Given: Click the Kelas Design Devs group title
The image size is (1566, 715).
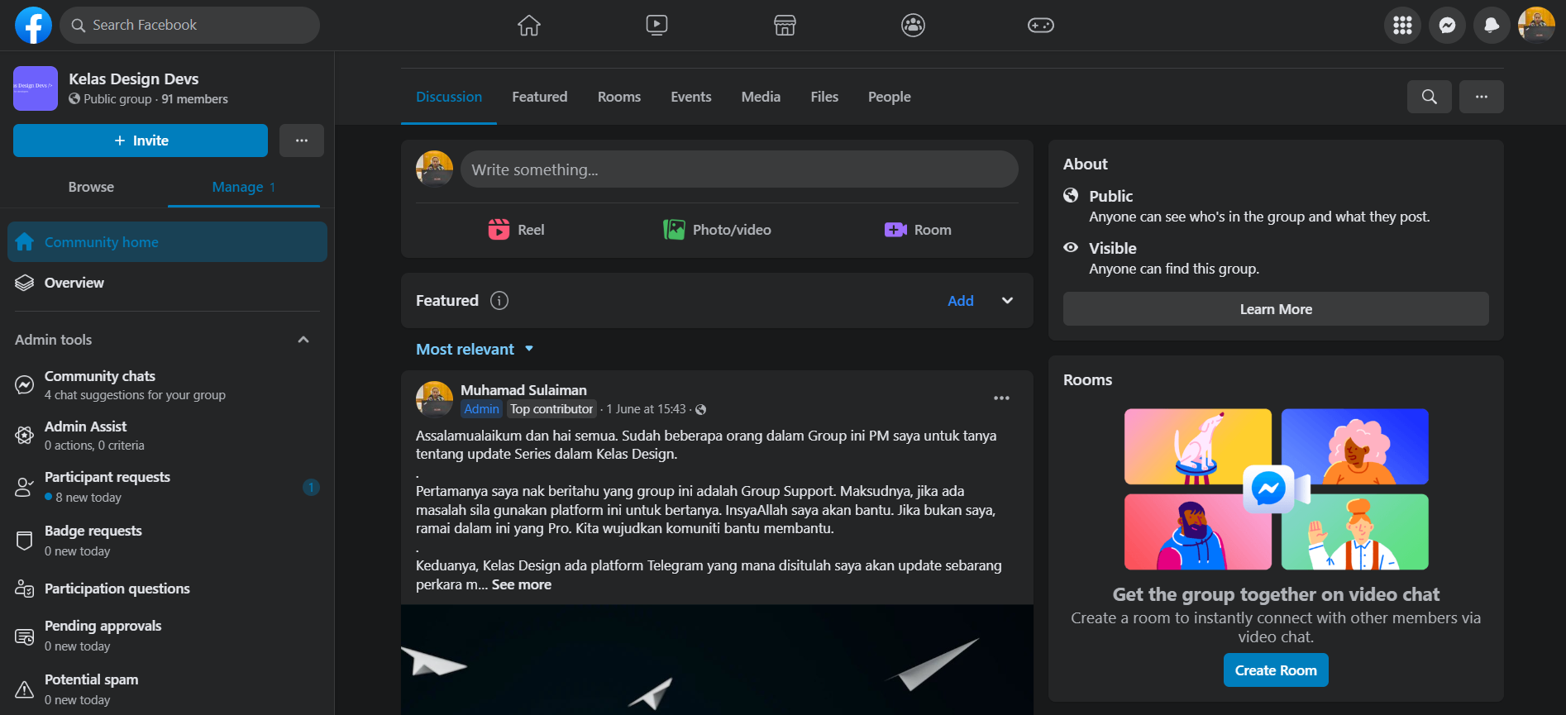Looking at the screenshot, I should coord(134,79).
